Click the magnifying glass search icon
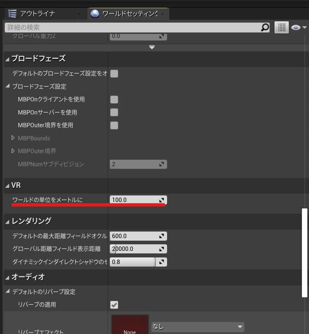 (x=265, y=27)
